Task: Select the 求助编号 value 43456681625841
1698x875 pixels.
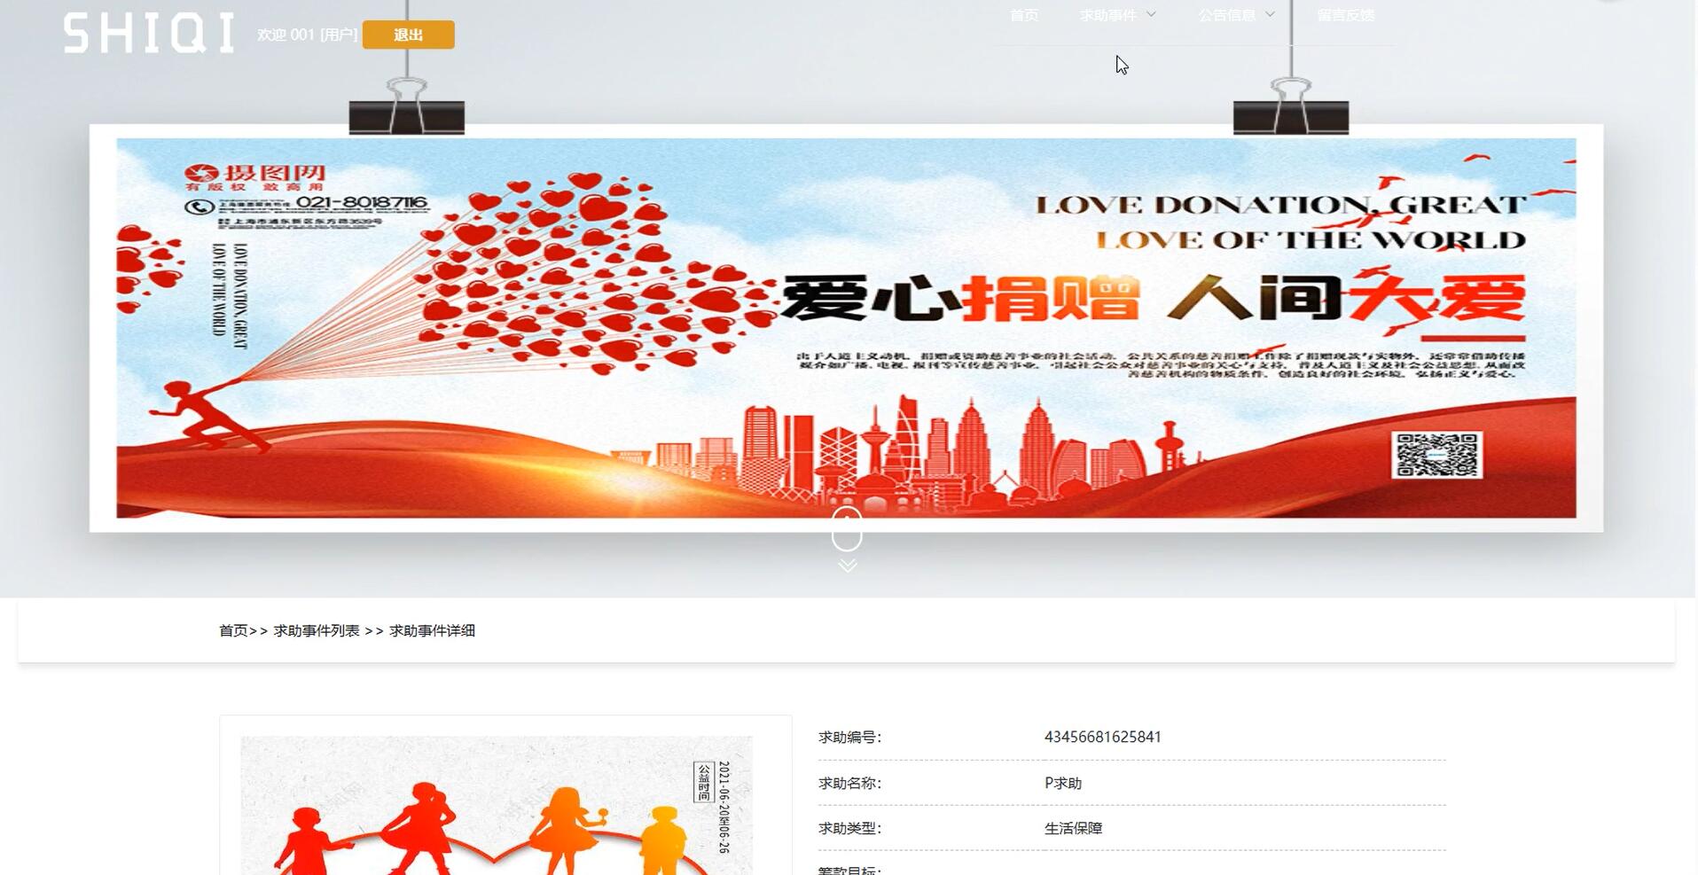Action: pyautogui.click(x=1102, y=737)
